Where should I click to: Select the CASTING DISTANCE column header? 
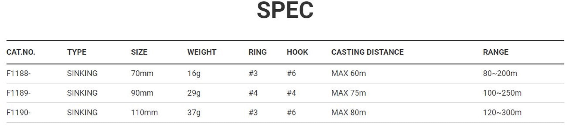tap(367, 52)
